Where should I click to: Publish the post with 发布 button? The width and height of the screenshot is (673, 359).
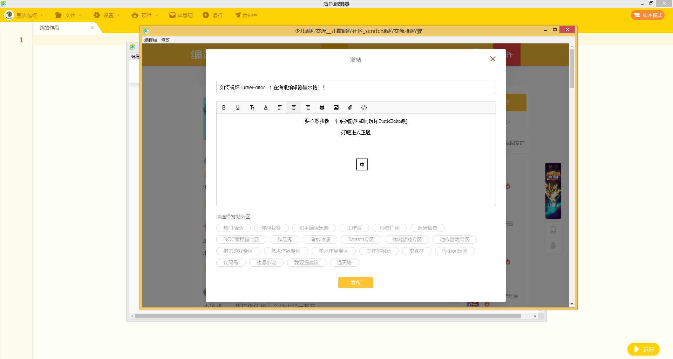point(356,283)
